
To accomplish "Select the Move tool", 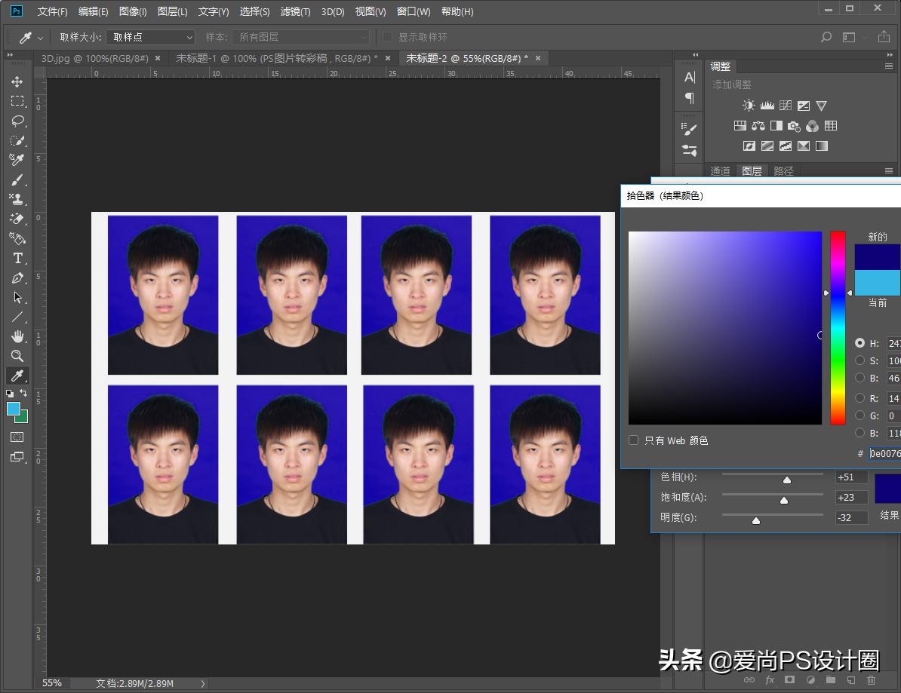I will [17, 81].
